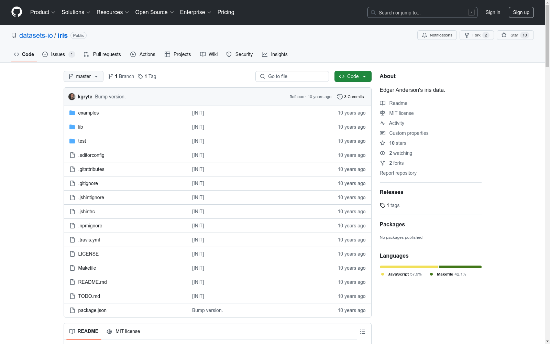Viewport: 550px width, 344px height.
Task: Click the repository icon beside datasets-io
Action: [14, 35]
